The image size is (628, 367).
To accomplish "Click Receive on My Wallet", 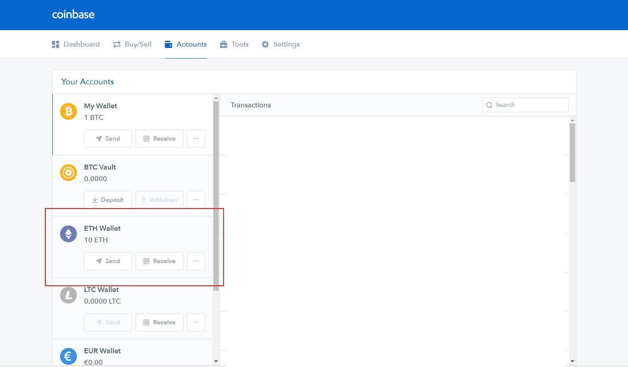I will 159,138.
